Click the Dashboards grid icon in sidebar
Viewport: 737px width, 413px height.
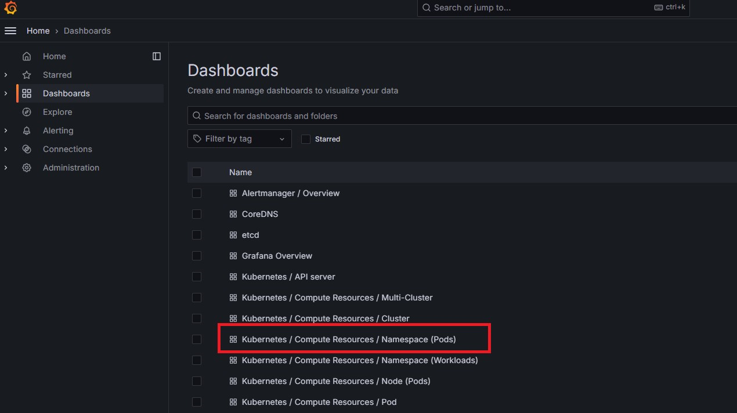tap(27, 93)
